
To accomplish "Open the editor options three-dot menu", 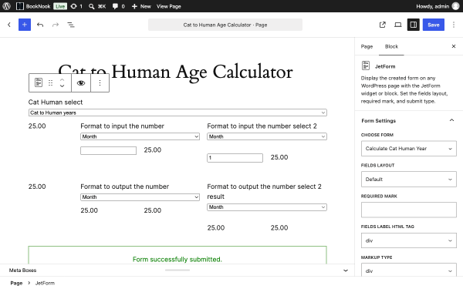I will [454, 25].
